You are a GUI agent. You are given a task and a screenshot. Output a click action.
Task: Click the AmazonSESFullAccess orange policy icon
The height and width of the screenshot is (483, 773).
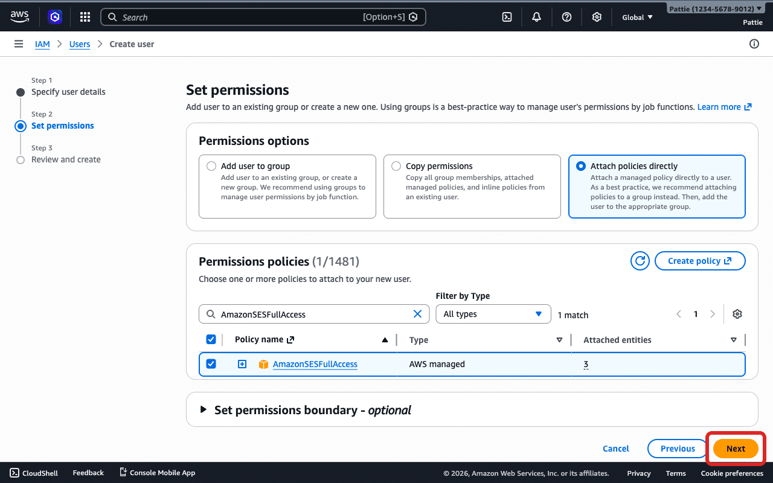263,364
